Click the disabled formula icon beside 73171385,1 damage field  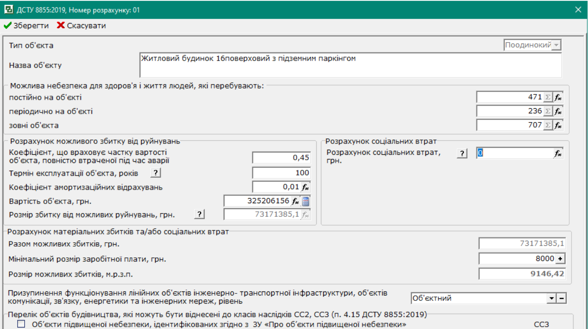tap(305, 215)
